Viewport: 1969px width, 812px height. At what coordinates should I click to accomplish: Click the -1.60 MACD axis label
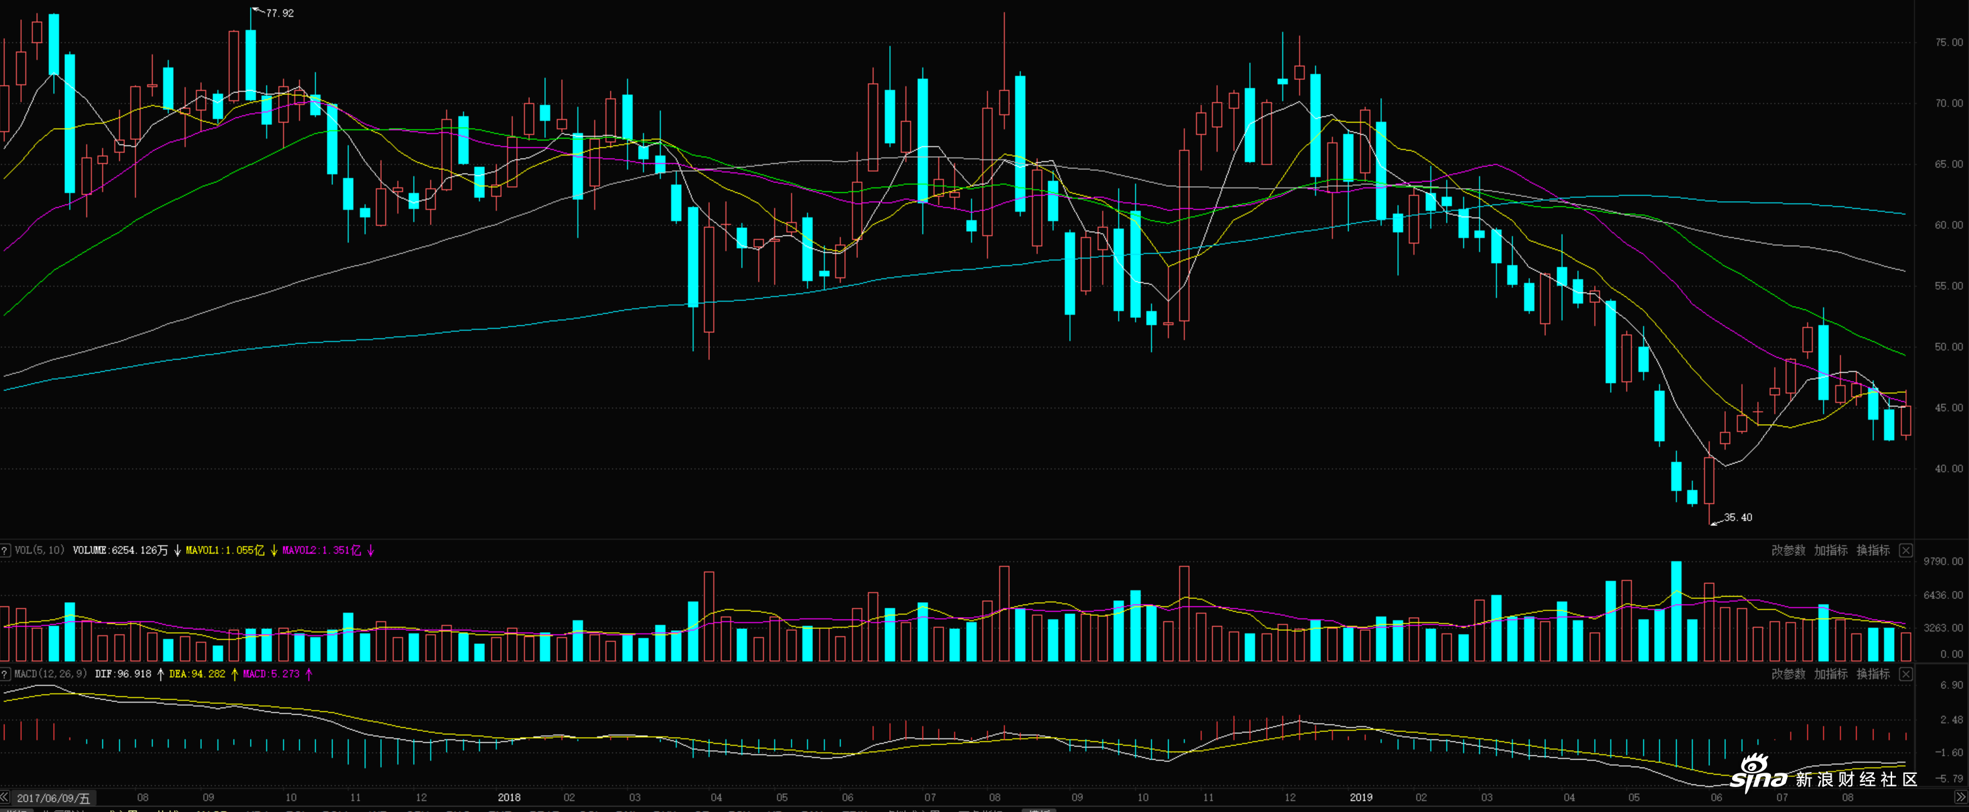1949,753
